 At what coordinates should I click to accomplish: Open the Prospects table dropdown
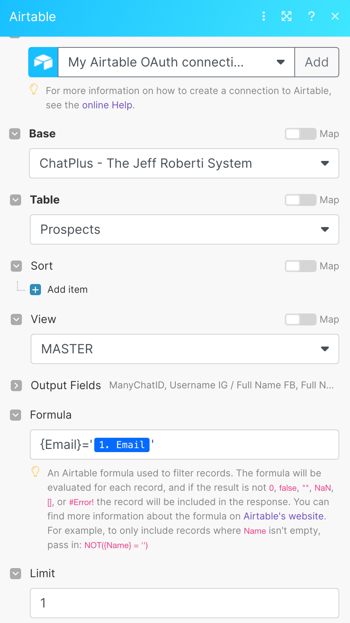(x=185, y=229)
